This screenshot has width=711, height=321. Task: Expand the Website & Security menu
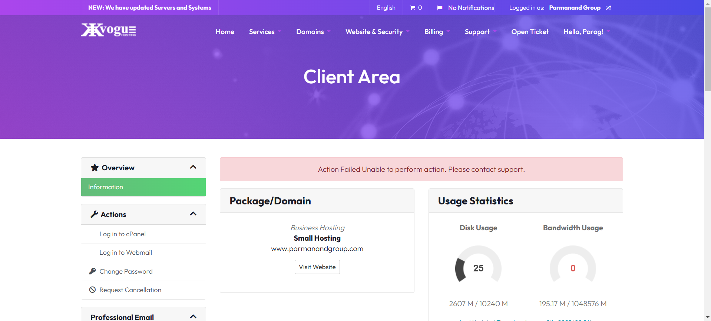click(x=377, y=32)
